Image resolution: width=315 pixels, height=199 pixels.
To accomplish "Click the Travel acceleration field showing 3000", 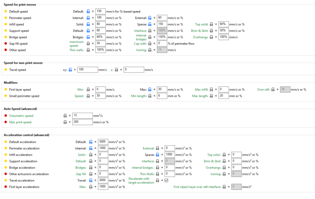I will tap(103, 180).
